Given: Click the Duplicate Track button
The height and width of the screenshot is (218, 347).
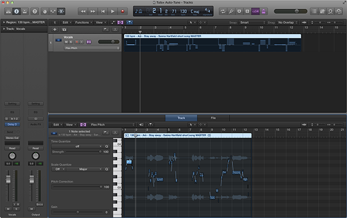Looking at the screenshot, I should (64, 30).
